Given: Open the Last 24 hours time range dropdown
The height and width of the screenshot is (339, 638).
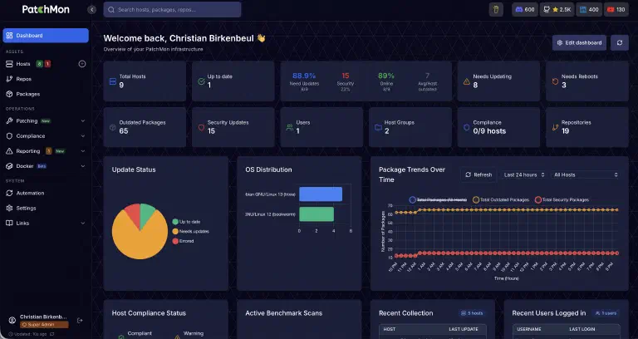Looking at the screenshot, I should pyautogui.click(x=523, y=174).
